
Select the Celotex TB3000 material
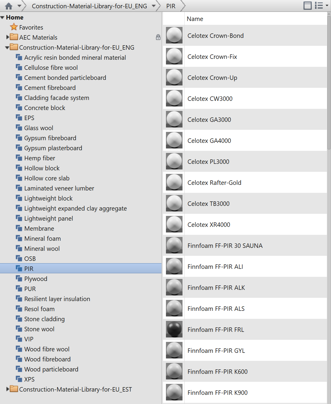pos(245,203)
